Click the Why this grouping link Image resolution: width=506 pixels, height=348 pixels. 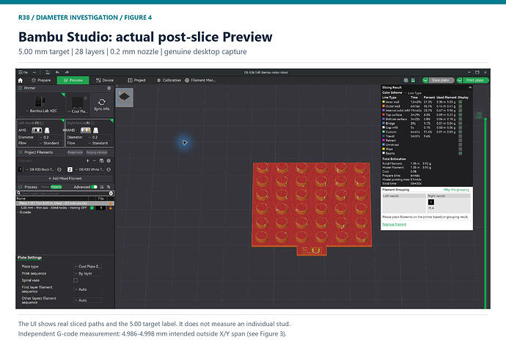[456, 190]
